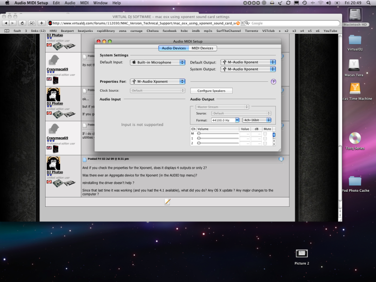Image resolution: width=376 pixels, height=282 pixels.
Task: Click the post reply pencil icon
Action: 167,202
